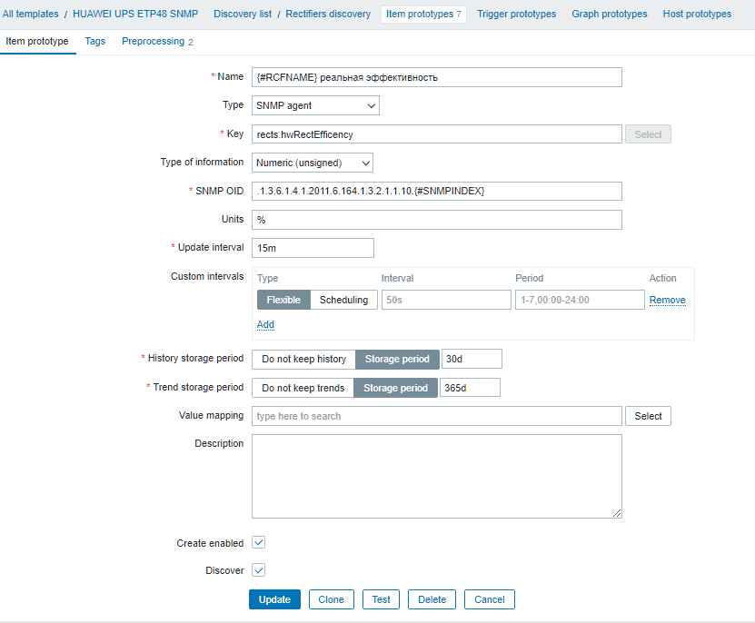Uncheck the Create enabled checkbox
The image size is (755, 623).
click(x=256, y=542)
